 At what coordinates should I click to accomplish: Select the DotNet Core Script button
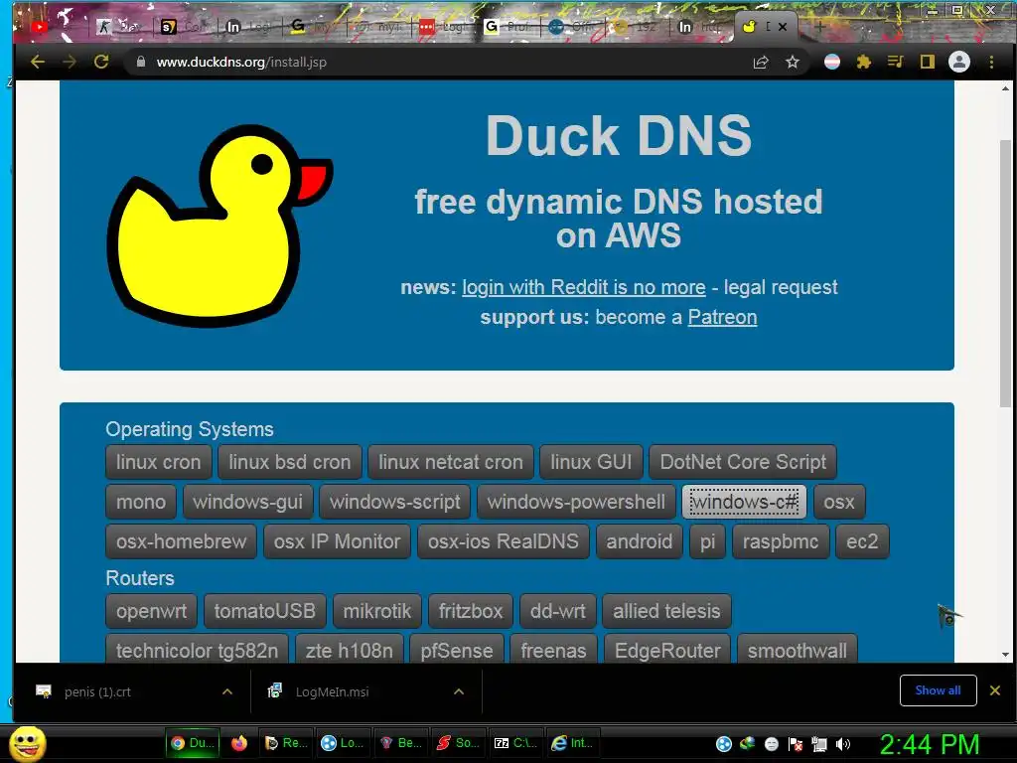(743, 462)
